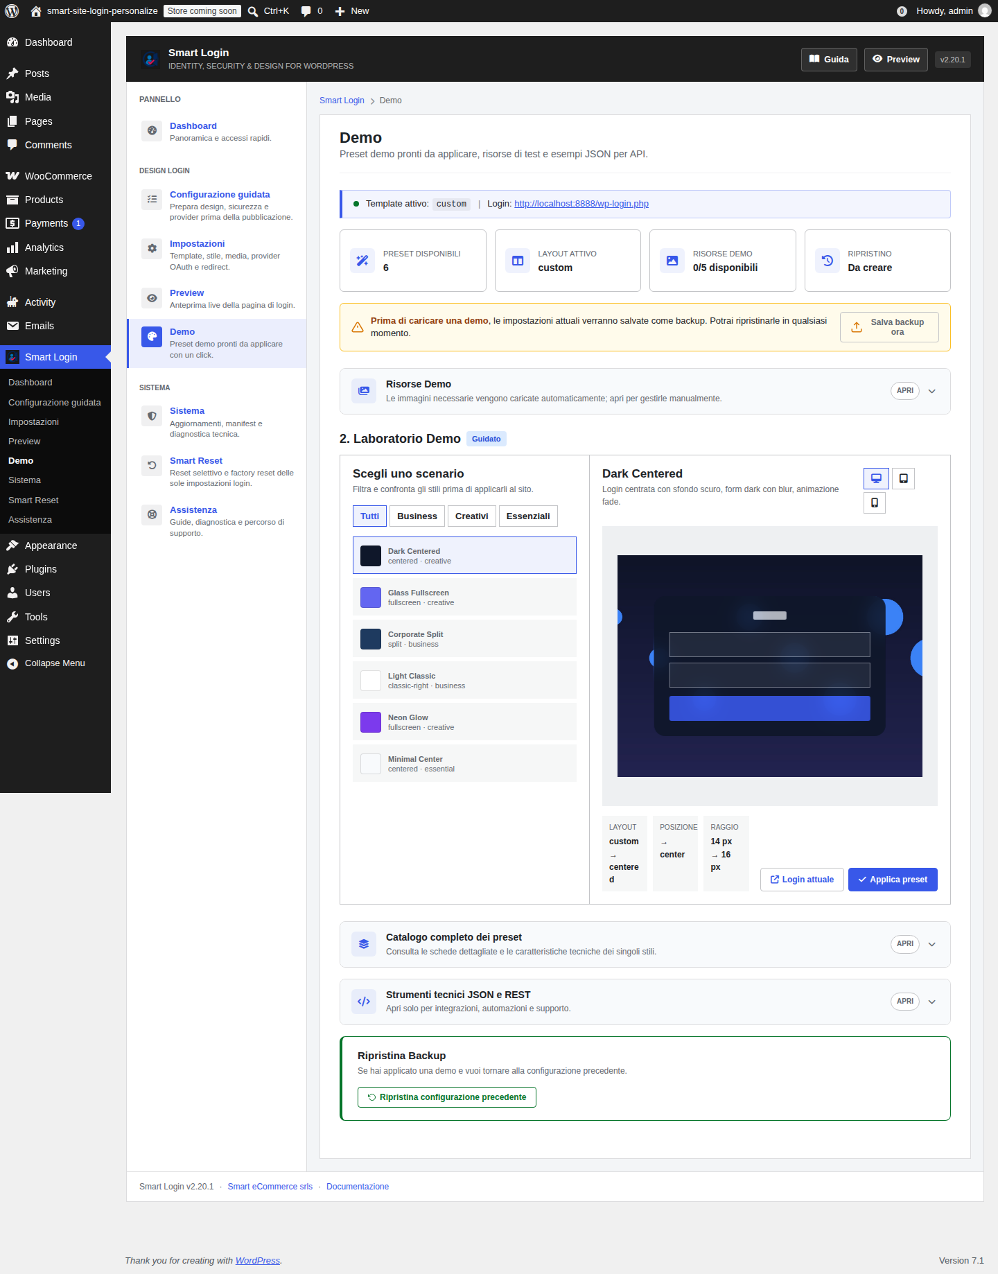Click the Smart Reset arrow icon
998x1274 pixels.
(152, 465)
